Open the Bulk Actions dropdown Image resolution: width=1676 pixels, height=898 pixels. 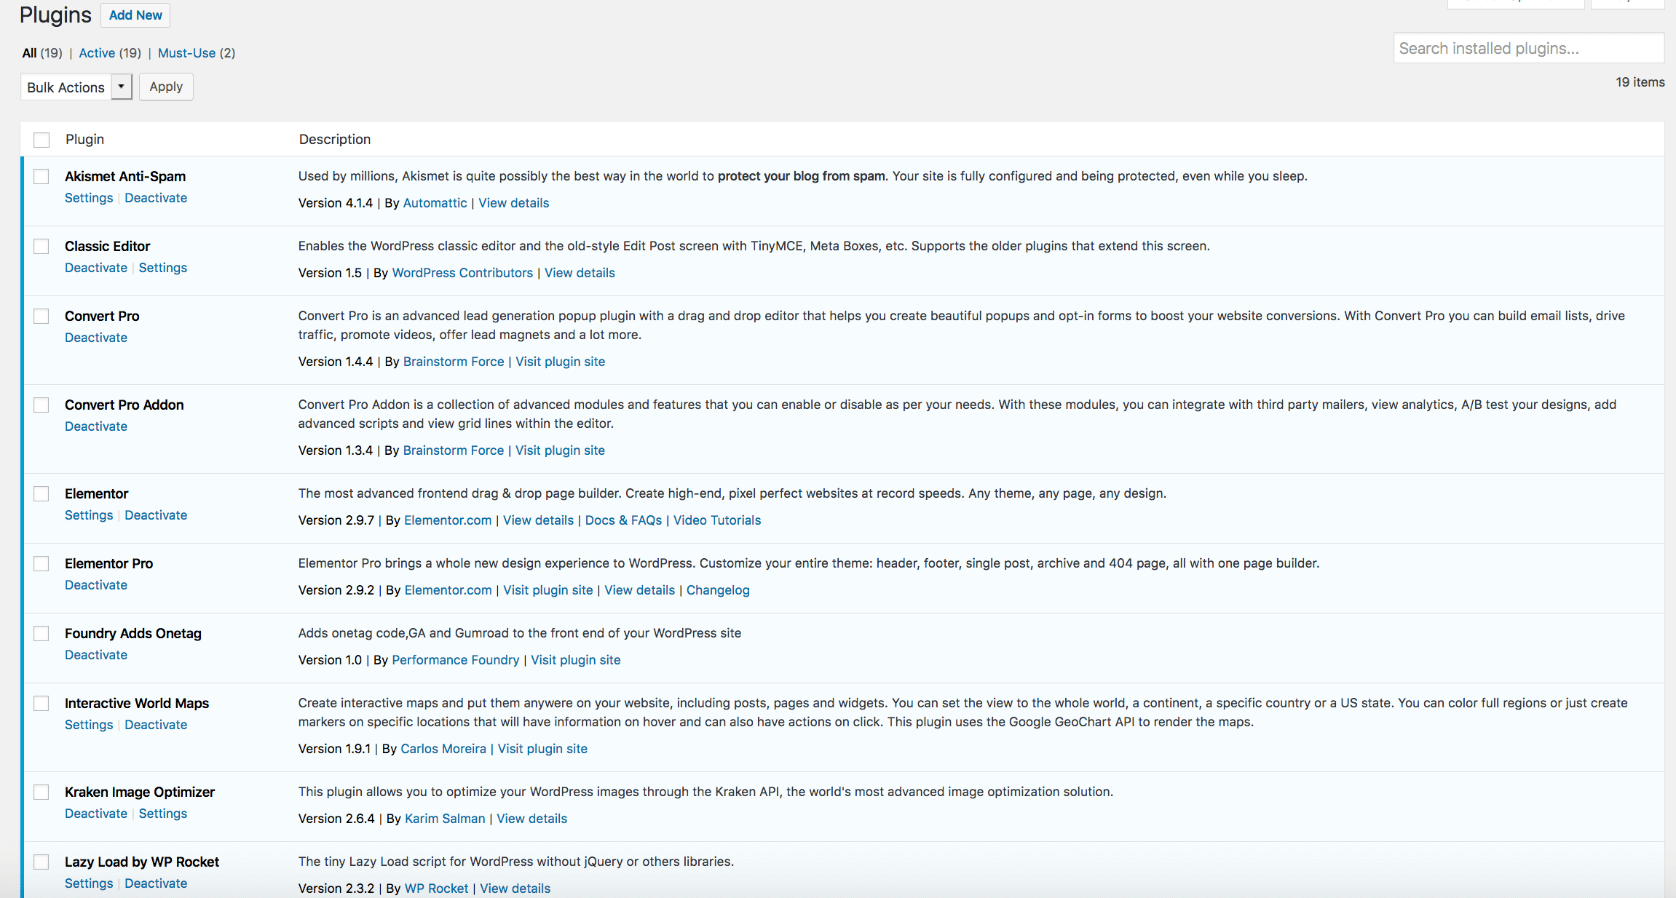[x=76, y=87]
